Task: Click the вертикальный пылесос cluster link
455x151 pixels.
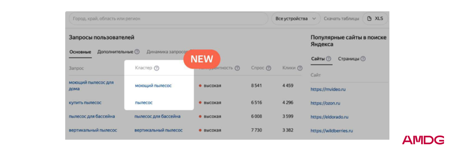Action: pyautogui.click(x=158, y=130)
